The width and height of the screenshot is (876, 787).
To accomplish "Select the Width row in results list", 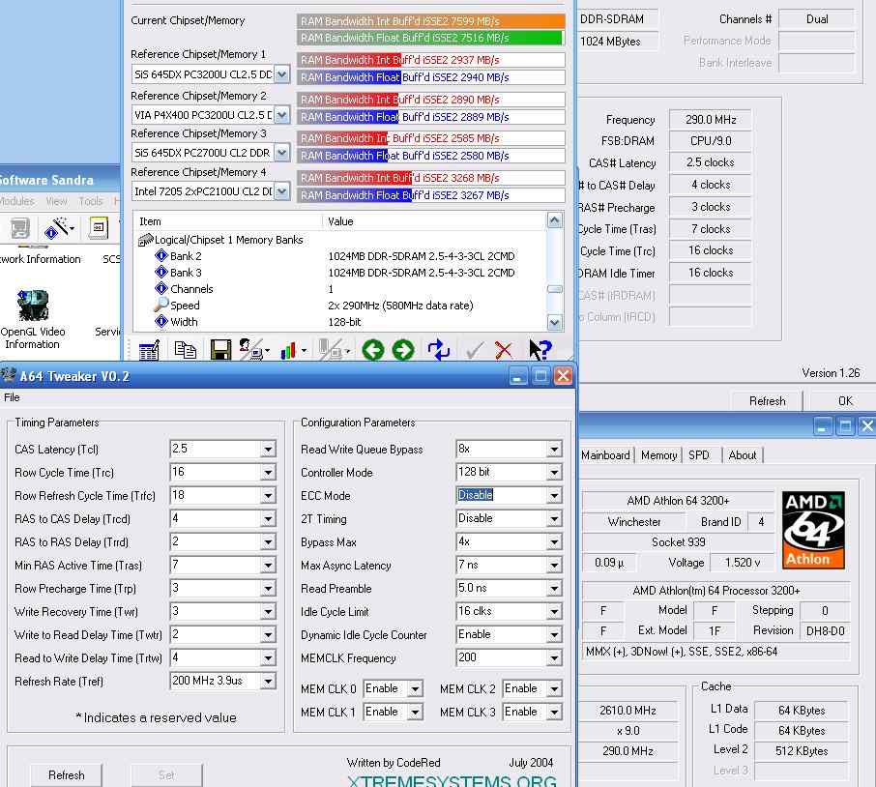I will tap(340, 322).
